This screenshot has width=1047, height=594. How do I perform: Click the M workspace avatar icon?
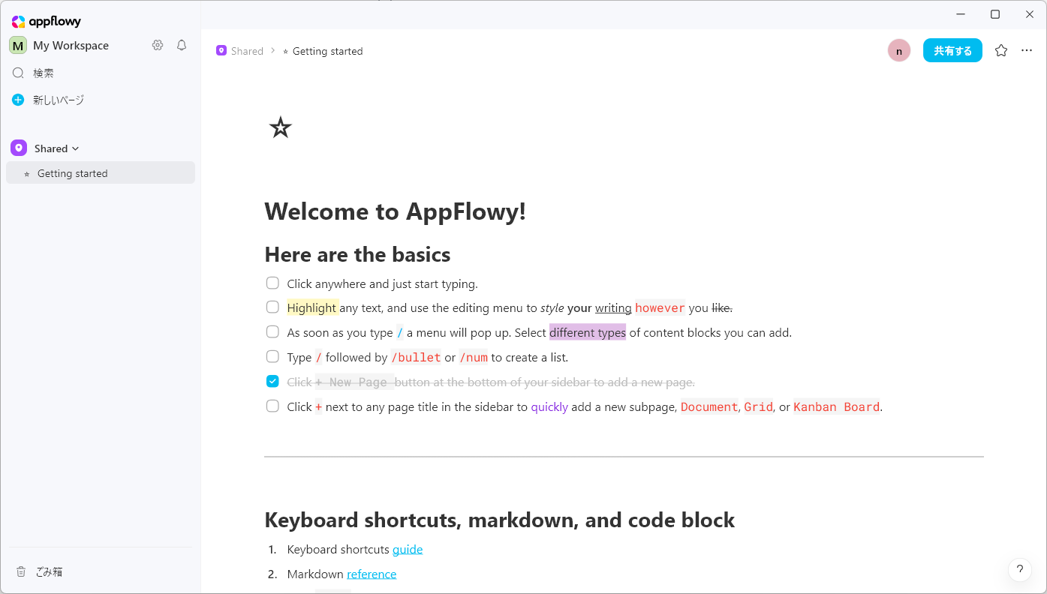pos(18,45)
